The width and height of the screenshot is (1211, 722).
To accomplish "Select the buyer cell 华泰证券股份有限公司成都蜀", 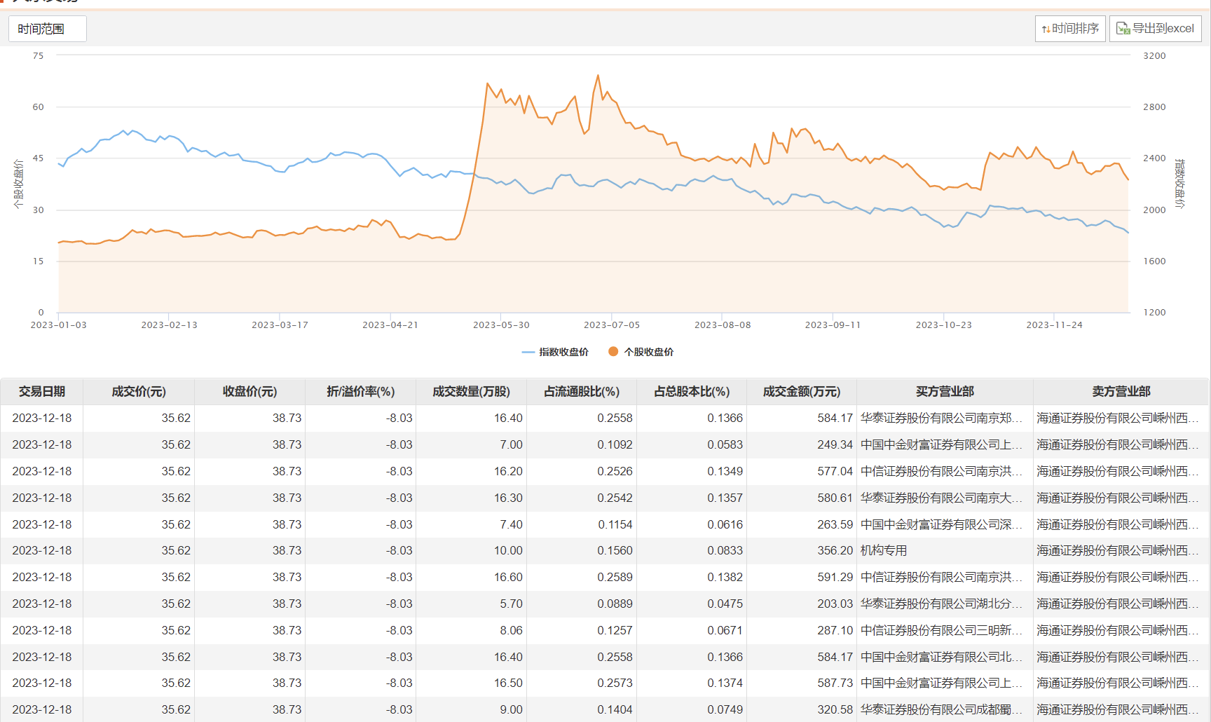I will click(x=941, y=709).
